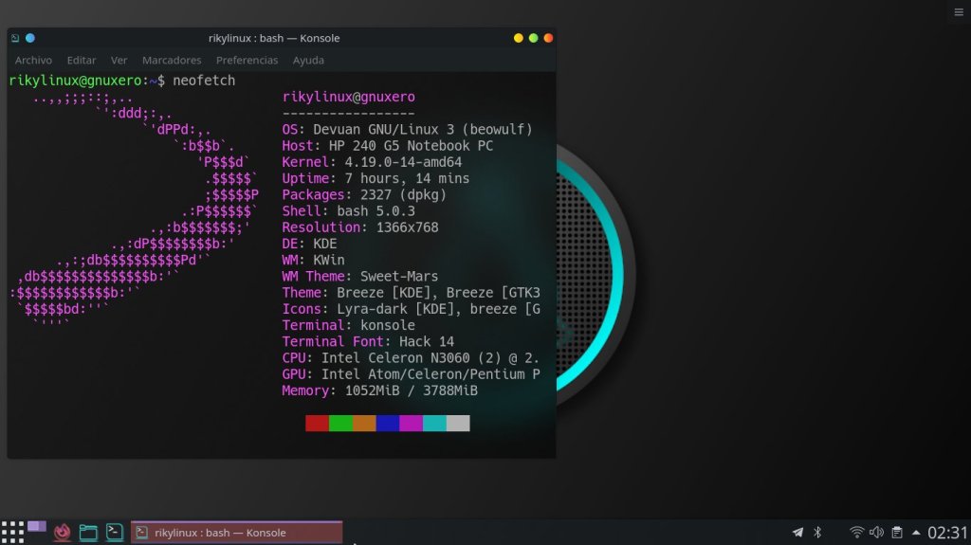971x545 pixels.
Task: Open the application launcher grid
Action: [x=12, y=532]
